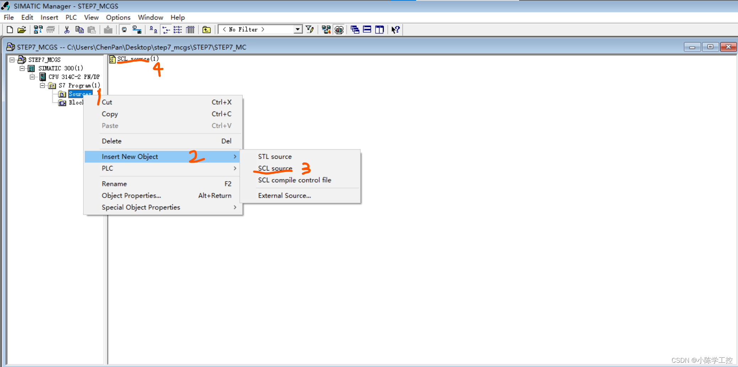Click the edit filter funnel icon
This screenshot has height=367, width=738.
coord(310,29)
